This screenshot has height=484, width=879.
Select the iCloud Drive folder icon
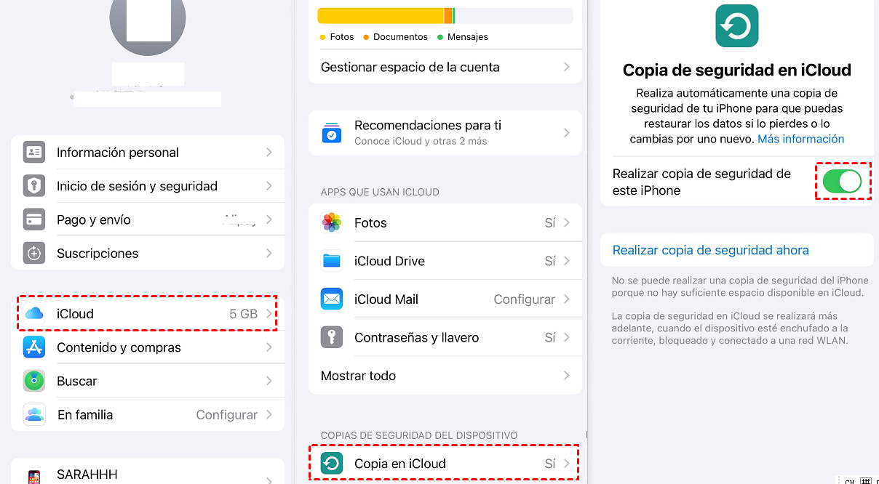pos(332,261)
